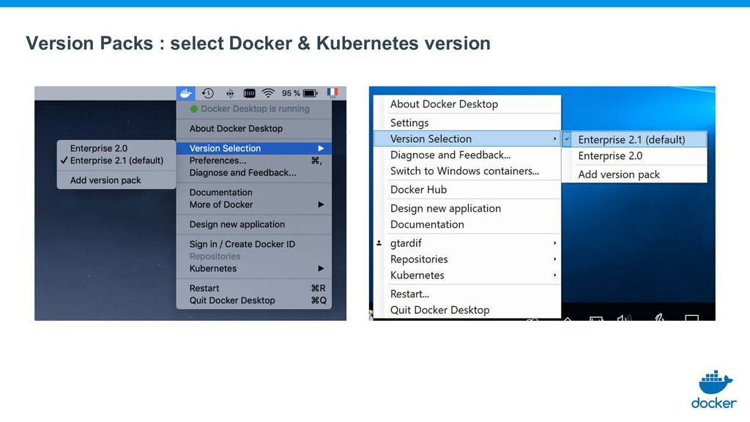Select checked Enterprise 2.1 (default) on Windows
The height and width of the screenshot is (422, 750).
point(634,139)
